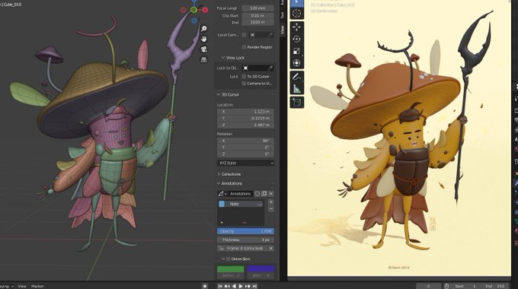Collapse the Onion Skin subpanel
Image resolution: width=518 pixels, height=289 pixels.
pos(223,259)
